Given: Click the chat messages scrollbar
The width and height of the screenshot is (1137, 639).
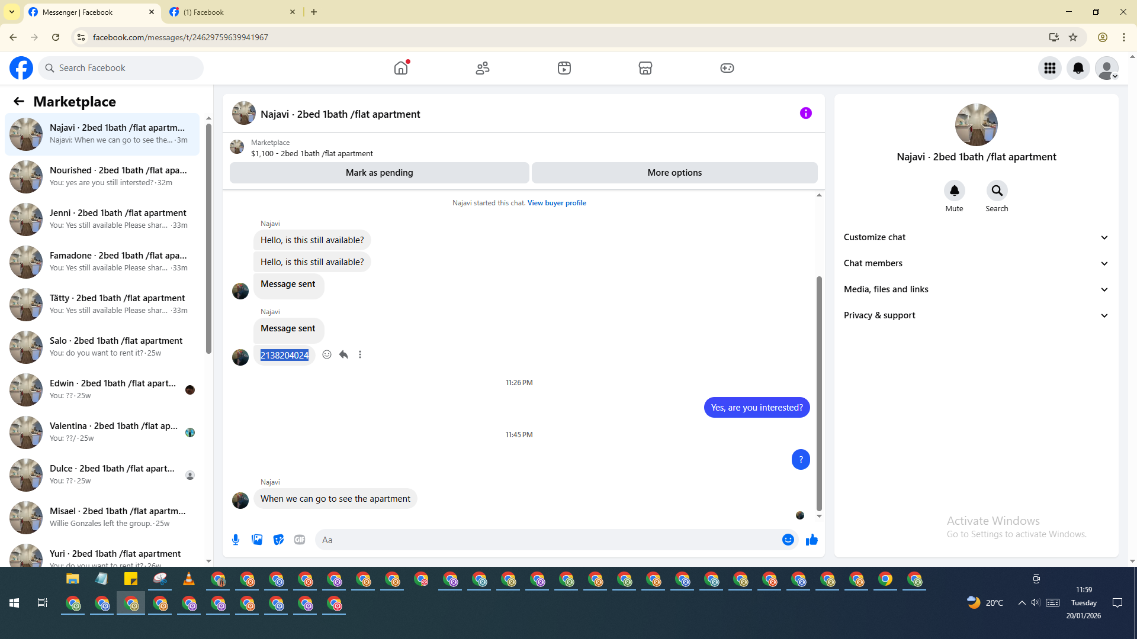Looking at the screenshot, I should (x=819, y=393).
